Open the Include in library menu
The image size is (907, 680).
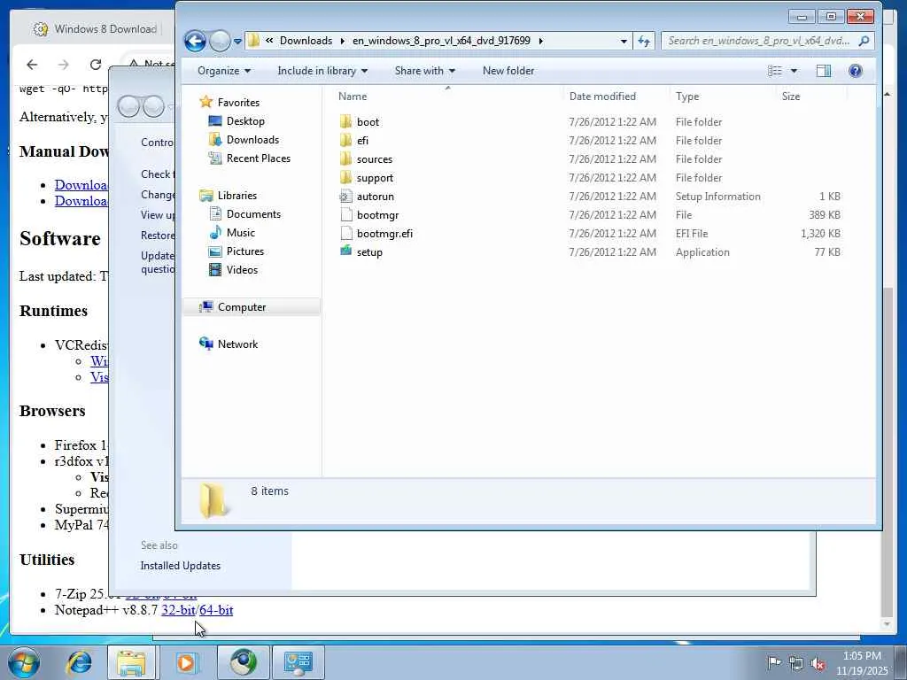tap(322, 71)
